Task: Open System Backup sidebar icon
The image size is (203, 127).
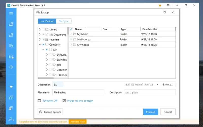Action: pos(11,35)
